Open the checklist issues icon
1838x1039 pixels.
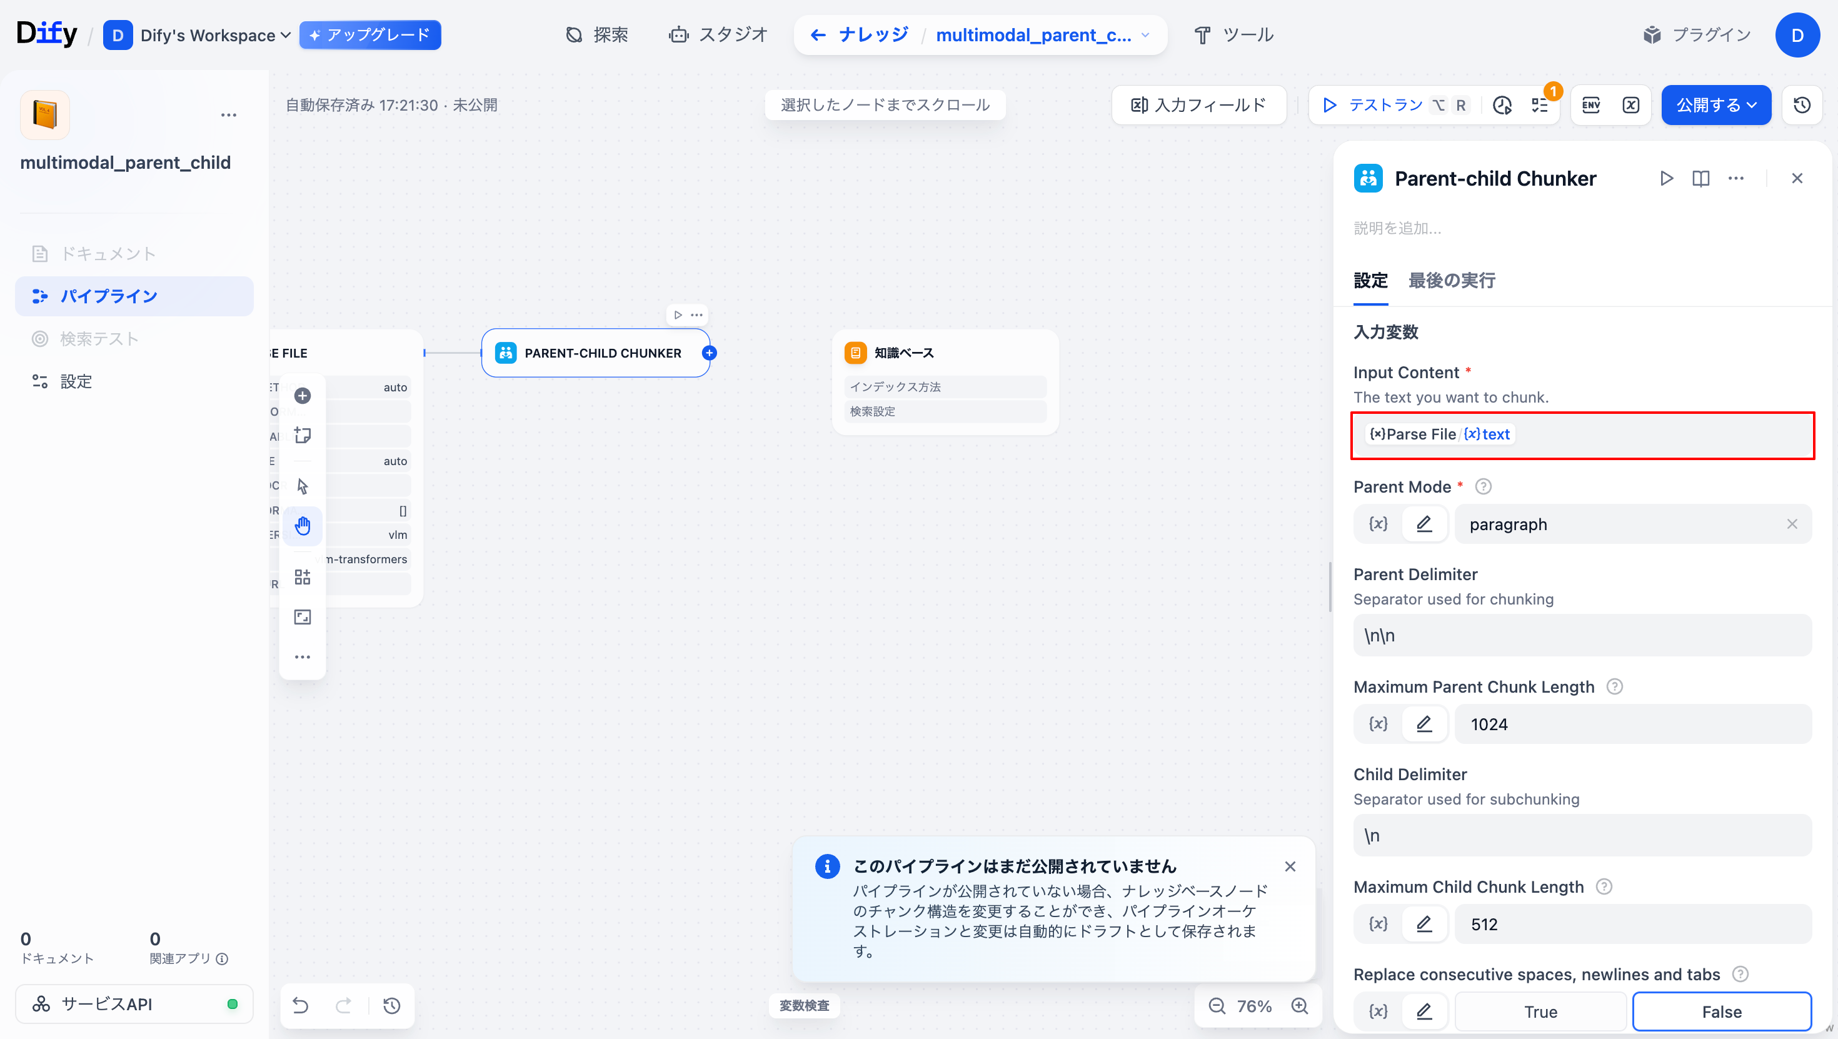coord(1540,105)
